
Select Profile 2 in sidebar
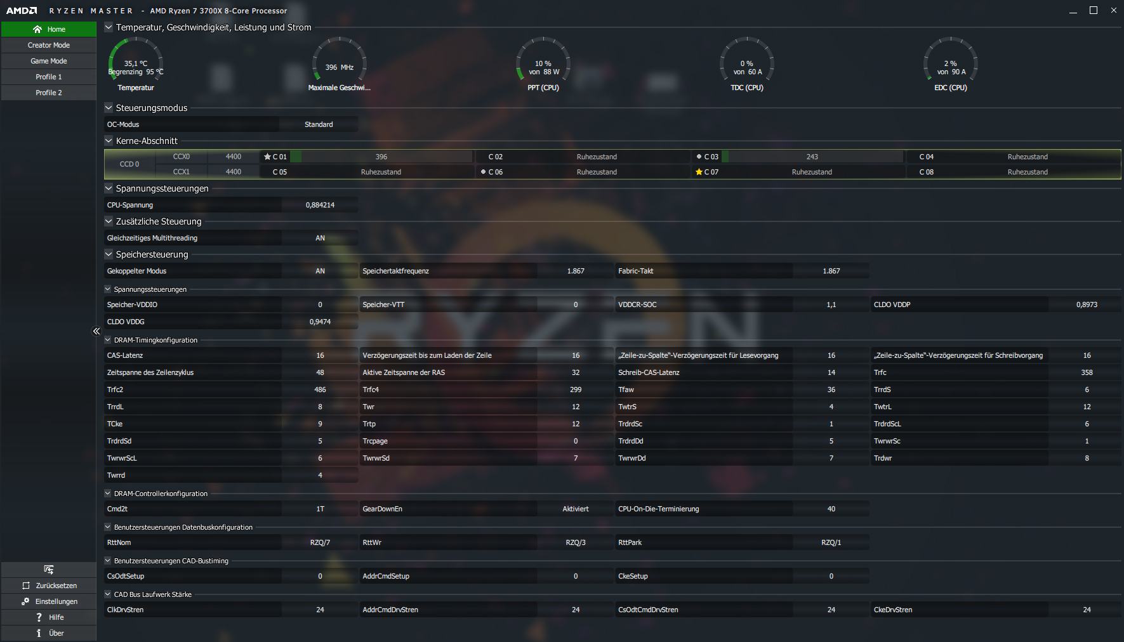(x=49, y=93)
